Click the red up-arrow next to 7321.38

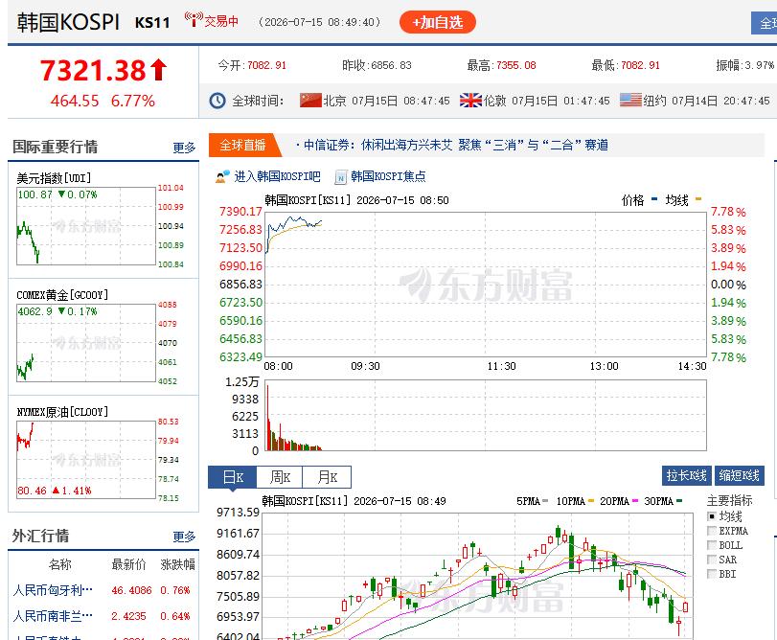click(159, 70)
